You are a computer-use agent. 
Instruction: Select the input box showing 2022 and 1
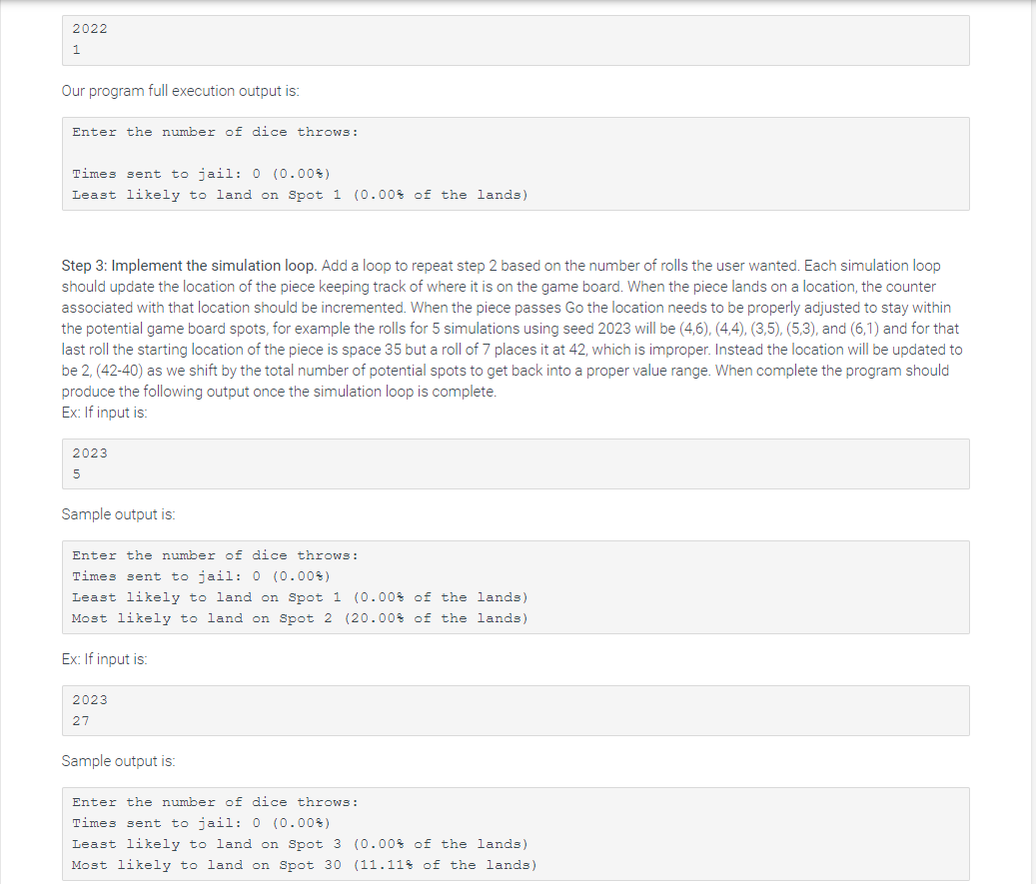(515, 40)
